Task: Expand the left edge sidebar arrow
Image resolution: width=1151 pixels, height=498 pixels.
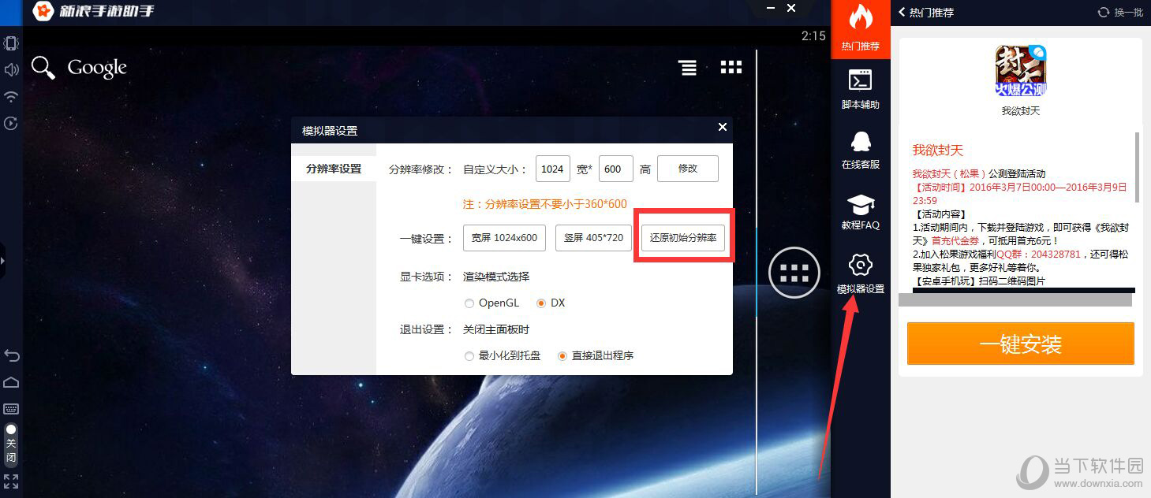Action: tap(2, 261)
